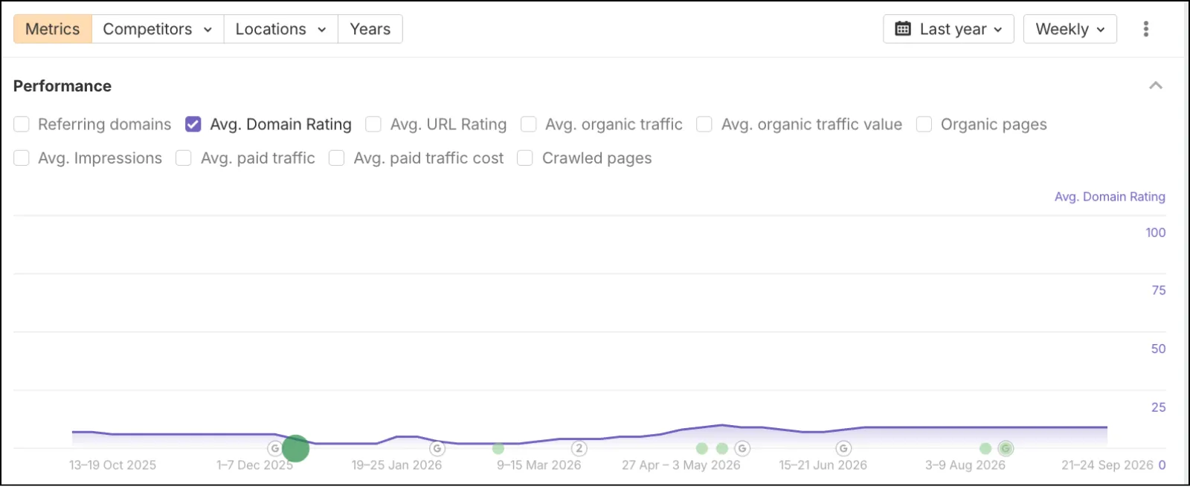This screenshot has height=492, width=1190.
Task: Switch to the Years tab
Action: 370,29
